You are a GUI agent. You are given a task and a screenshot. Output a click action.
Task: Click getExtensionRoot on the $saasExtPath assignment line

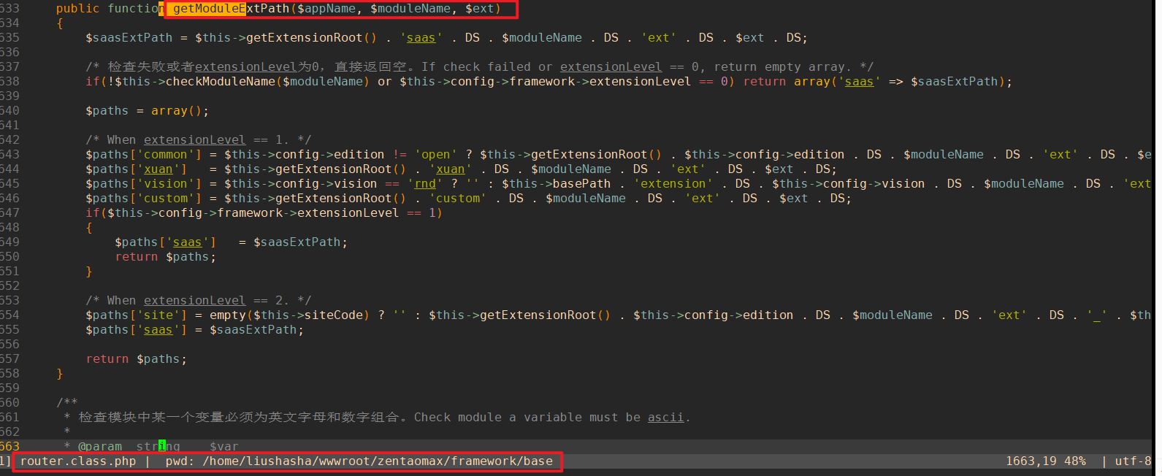click(x=305, y=38)
